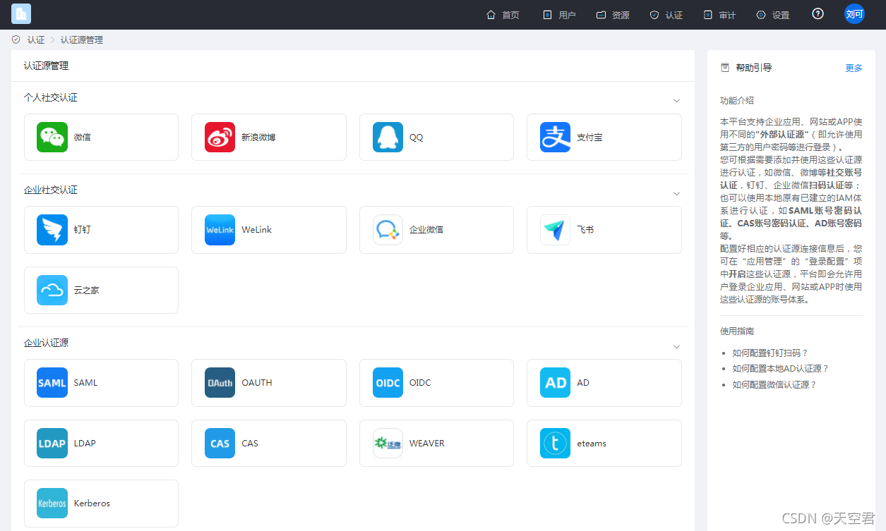Click the WeLink card label text
Viewport: 886px width, 531px height.
point(256,230)
